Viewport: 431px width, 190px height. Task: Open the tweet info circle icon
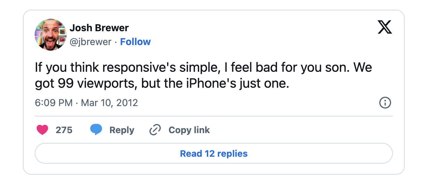pyautogui.click(x=385, y=103)
